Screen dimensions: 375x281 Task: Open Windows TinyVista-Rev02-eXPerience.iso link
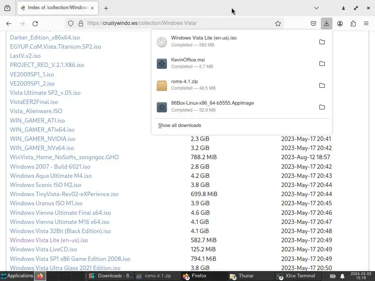tap(64, 194)
